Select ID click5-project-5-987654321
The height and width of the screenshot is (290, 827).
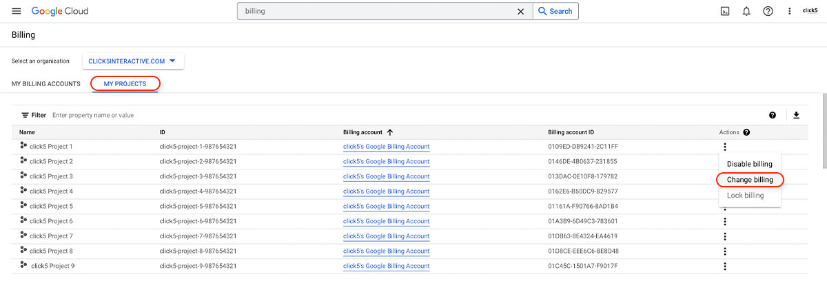(x=198, y=206)
